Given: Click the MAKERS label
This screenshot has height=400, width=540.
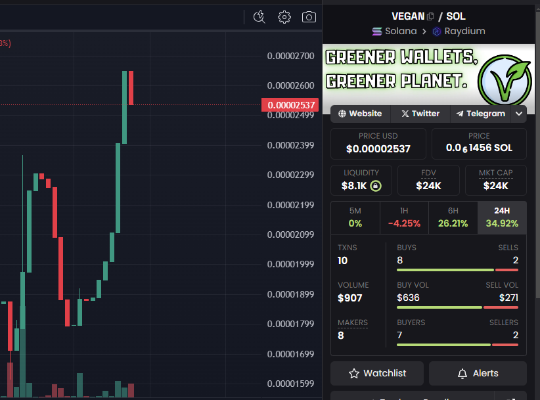Looking at the screenshot, I should (x=353, y=322).
